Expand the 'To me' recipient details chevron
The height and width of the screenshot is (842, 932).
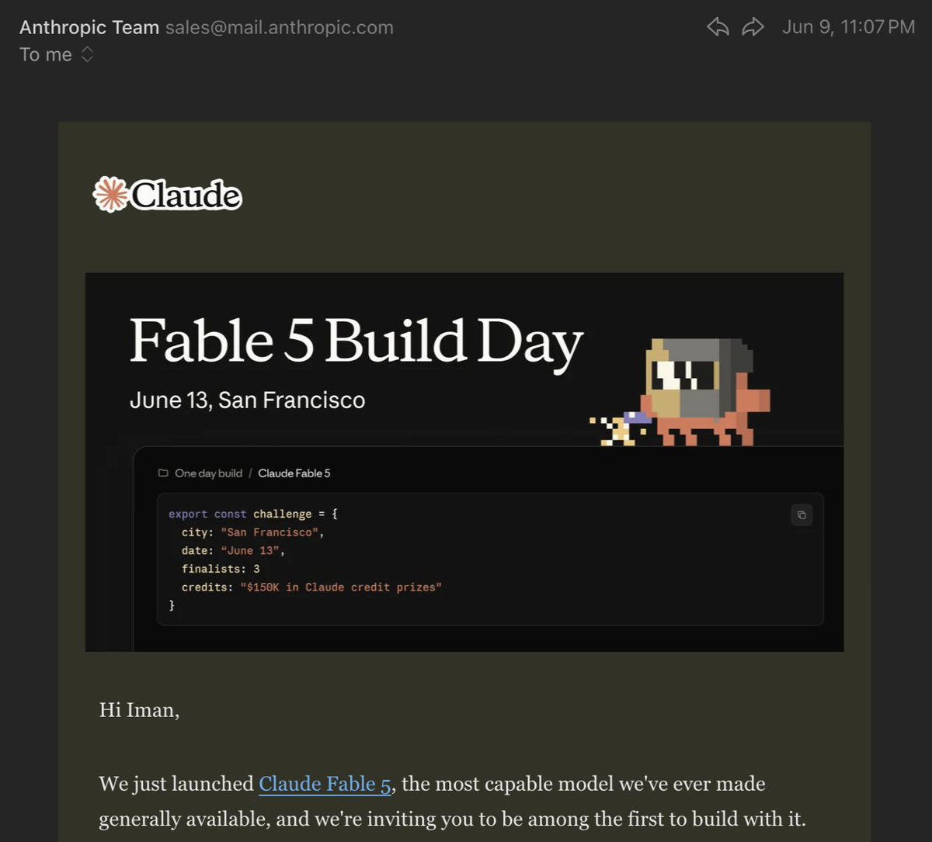(87, 54)
